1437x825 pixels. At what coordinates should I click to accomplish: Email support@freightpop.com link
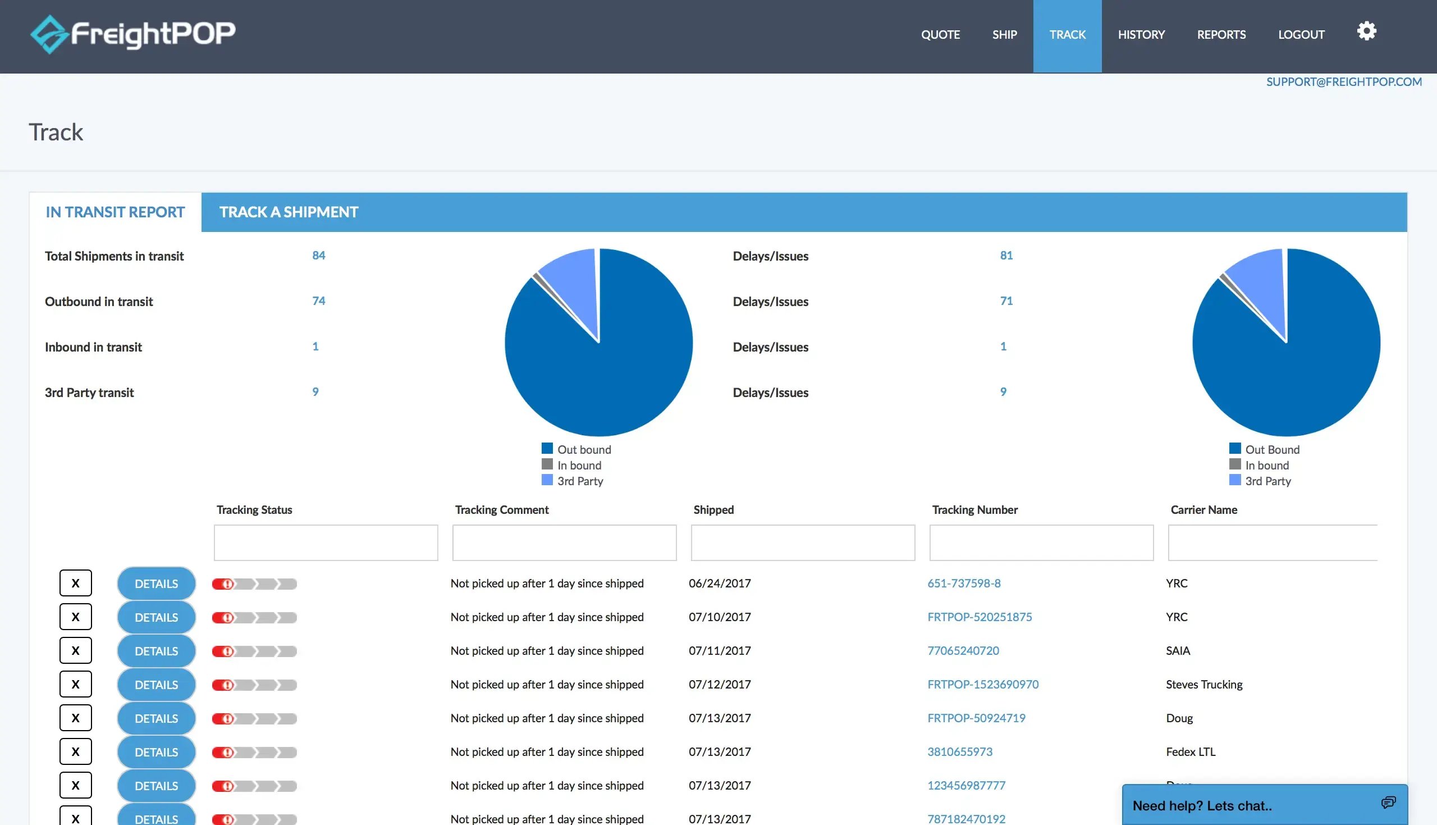pos(1344,81)
